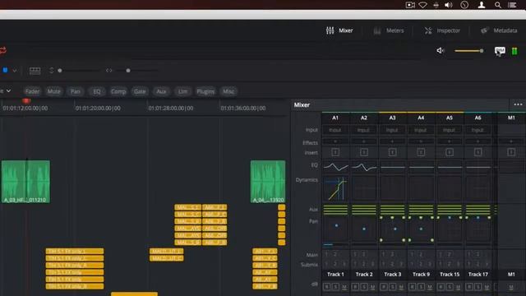Arm record on Track 15
The image size is (526, 296).
[x=441, y=287]
